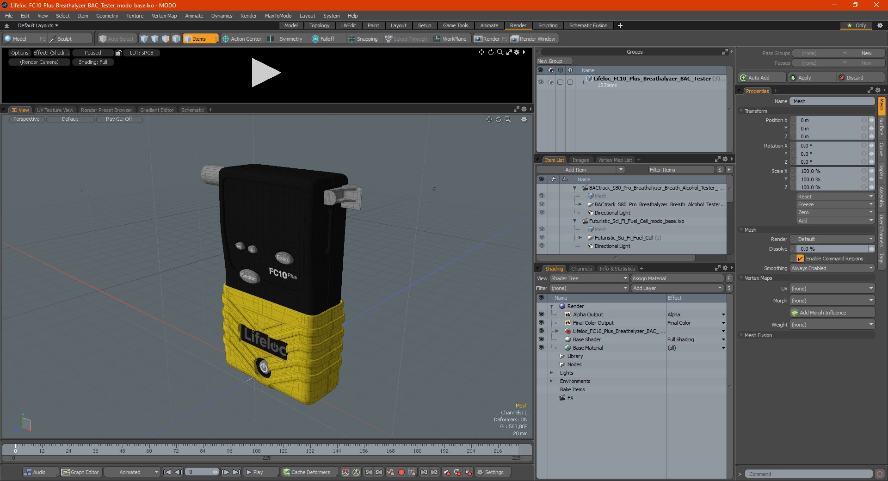
Task: Click the red record keyframe button
Action: pyautogui.click(x=401, y=472)
